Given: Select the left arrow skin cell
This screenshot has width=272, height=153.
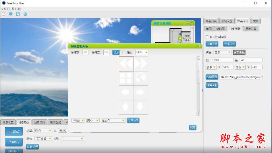Looking at the screenshot, I should point(126,93).
